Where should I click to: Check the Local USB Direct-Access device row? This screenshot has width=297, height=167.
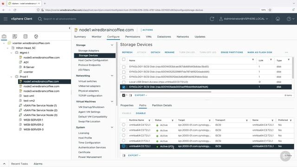click(124, 82)
